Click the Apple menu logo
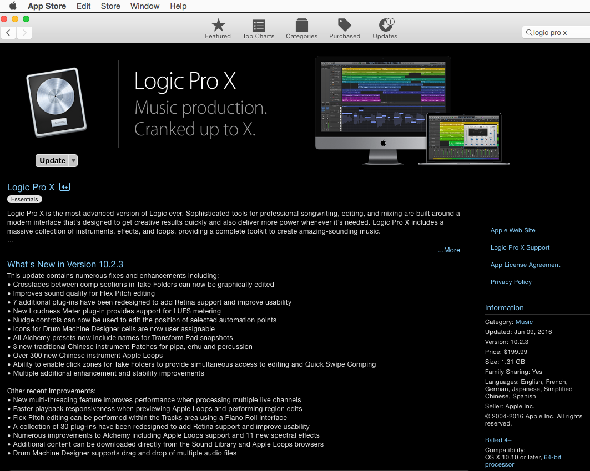 13,6
